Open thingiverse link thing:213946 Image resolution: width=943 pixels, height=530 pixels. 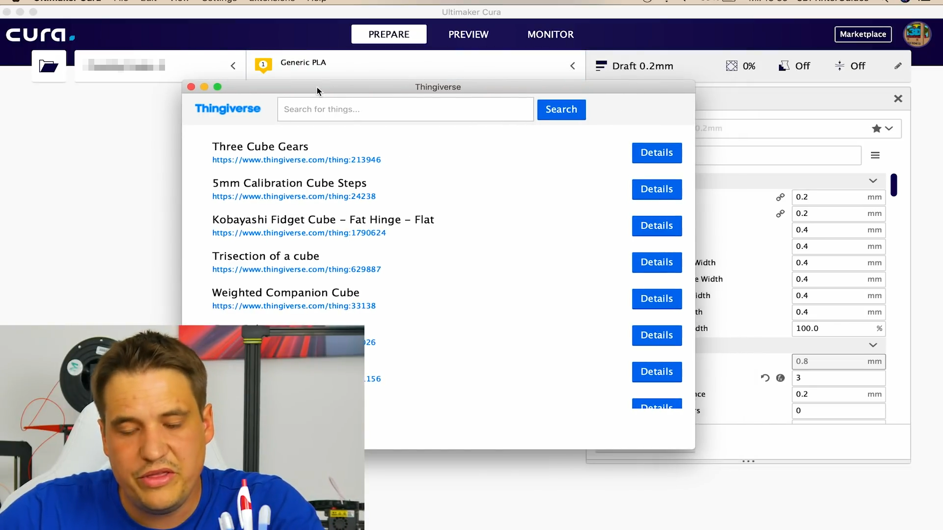click(x=297, y=160)
